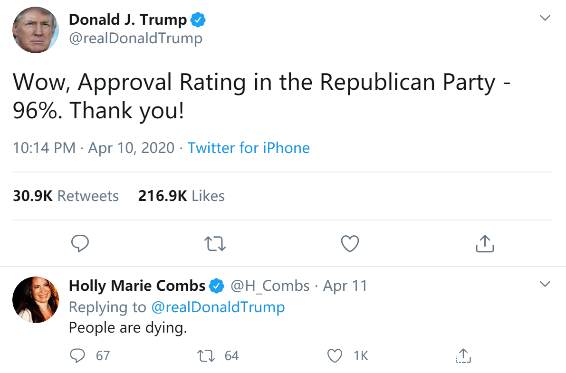Click the @realDonaldTrump mention in reply

click(218, 307)
